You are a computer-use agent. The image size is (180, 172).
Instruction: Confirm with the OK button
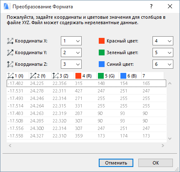(155, 163)
